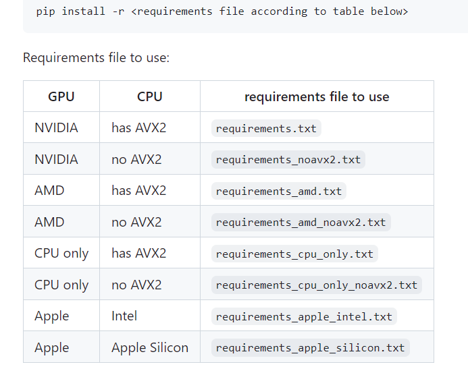468x375 pixels.
Task: Click the requirements_amd_noavx2.txt file name
Action: coord(301,222)
